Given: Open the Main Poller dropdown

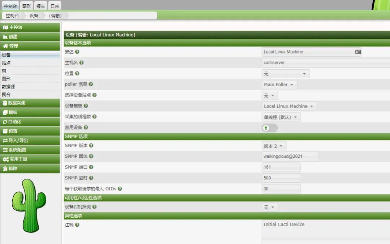Looking at the screenshot, I should (x=279, y=84).
